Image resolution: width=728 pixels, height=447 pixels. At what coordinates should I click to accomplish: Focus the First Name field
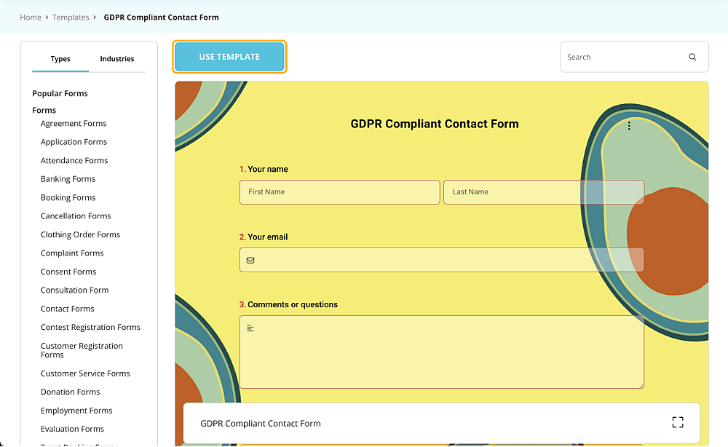coord(339,192)
